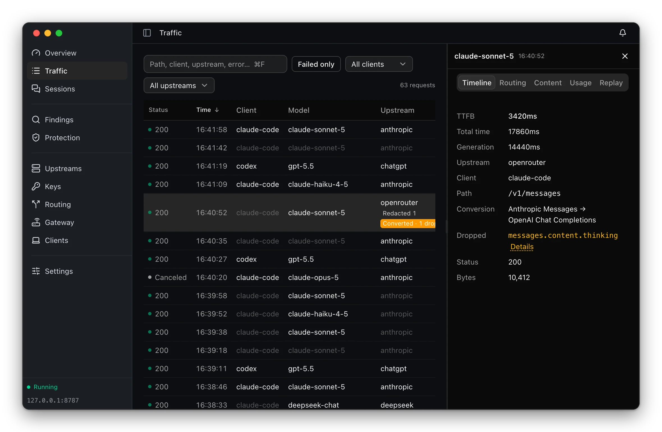Click the Overview gauge icon
The height and width of the screenshot is (432, 662).
(36, 53)
